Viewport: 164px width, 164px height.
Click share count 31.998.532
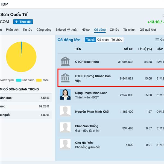[x=126, y=62]
